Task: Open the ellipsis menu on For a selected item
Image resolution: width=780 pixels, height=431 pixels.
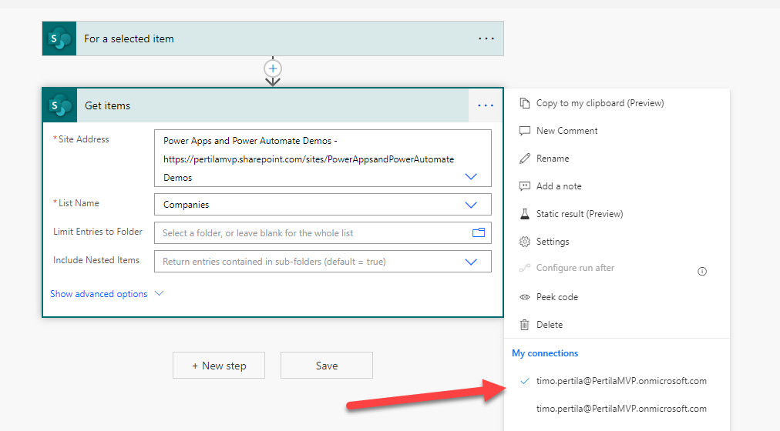Action: pyautogui.click(x=486, y=38)
